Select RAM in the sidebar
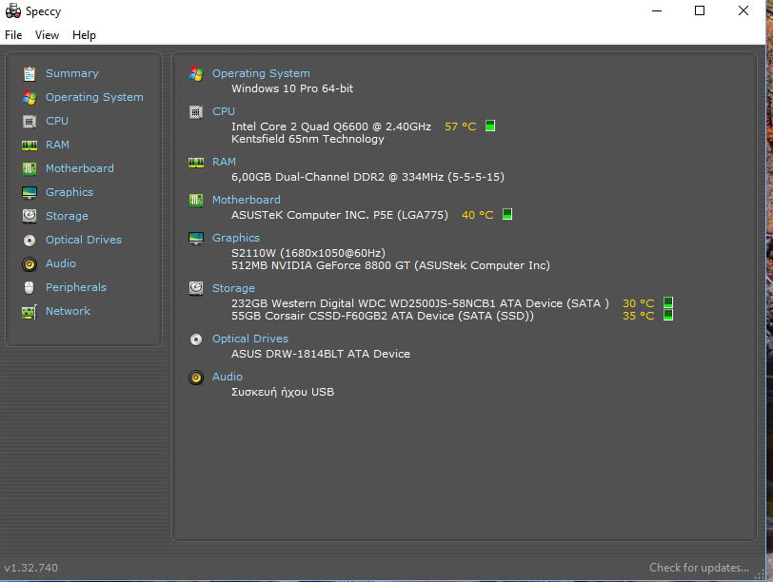 (58, 145)
